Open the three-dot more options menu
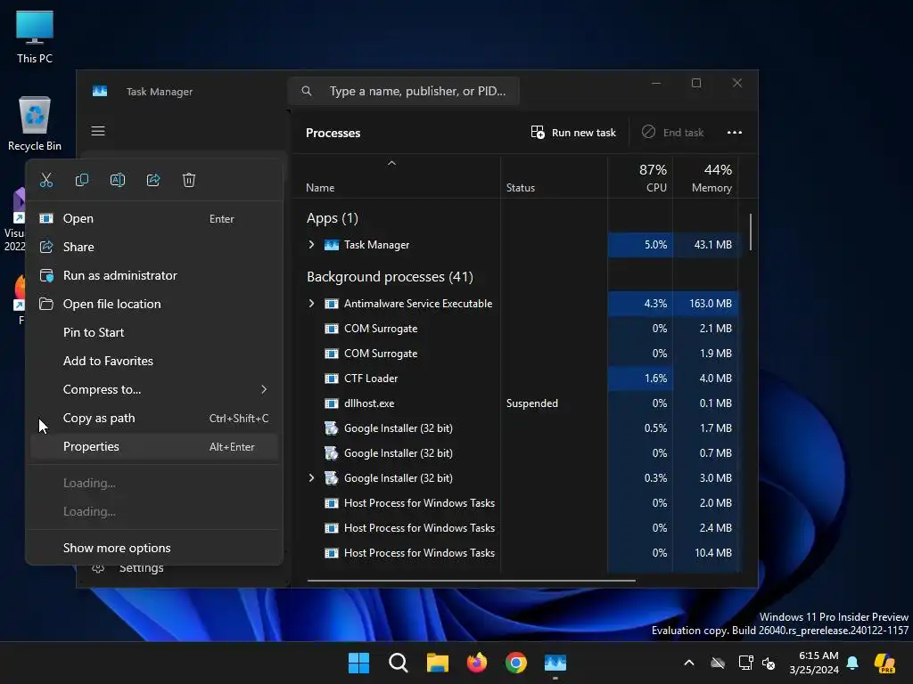This screenshot has height=684, width=913. pos(735,133)
